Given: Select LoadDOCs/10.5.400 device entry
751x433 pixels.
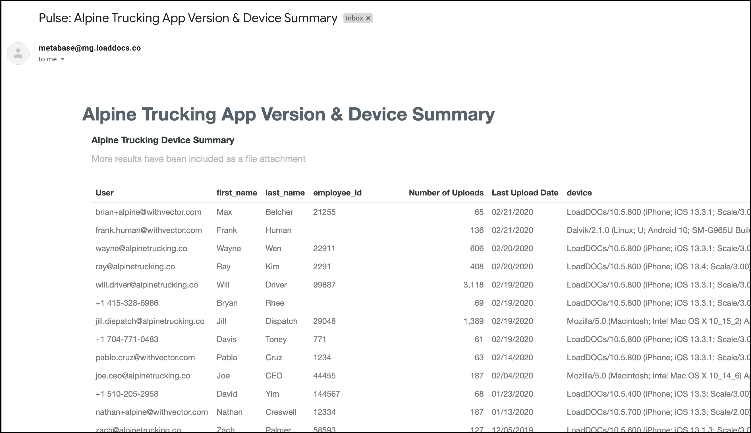Looking at the screenshot, I should pyautogui.click(x=658, y=394).
